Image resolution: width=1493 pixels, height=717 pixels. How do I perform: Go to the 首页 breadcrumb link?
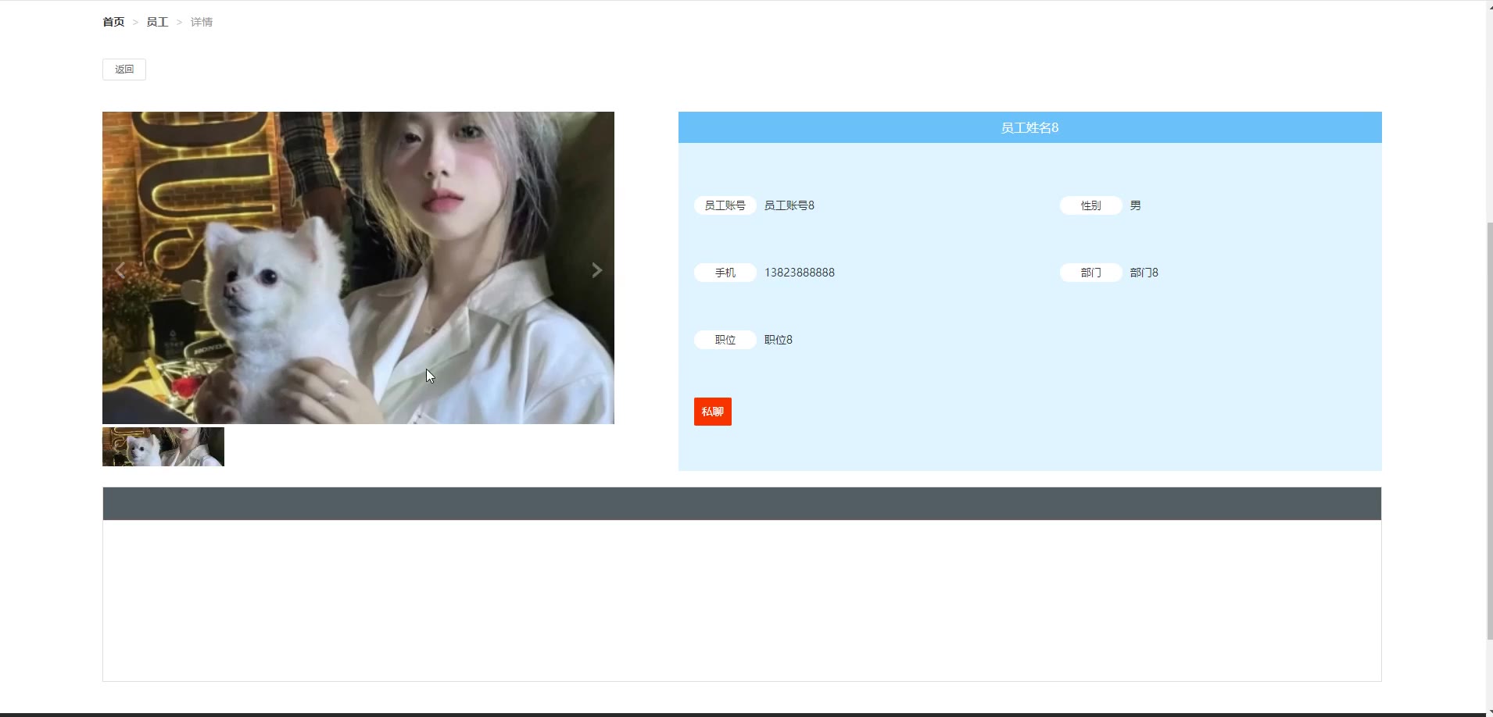click(x=113, y=22)
